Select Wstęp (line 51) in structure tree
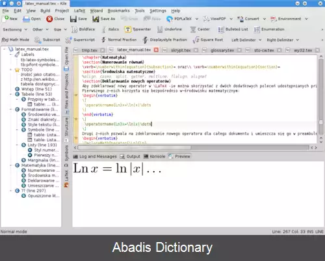The width and height of the screenshot is (325, 261). tap(36, 89)
